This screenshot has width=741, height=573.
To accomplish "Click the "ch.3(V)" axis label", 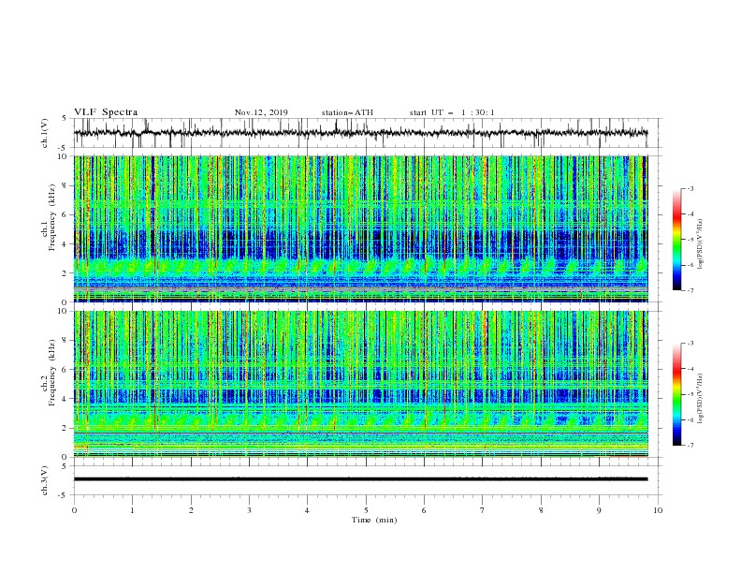I will [x=45, y=480].
